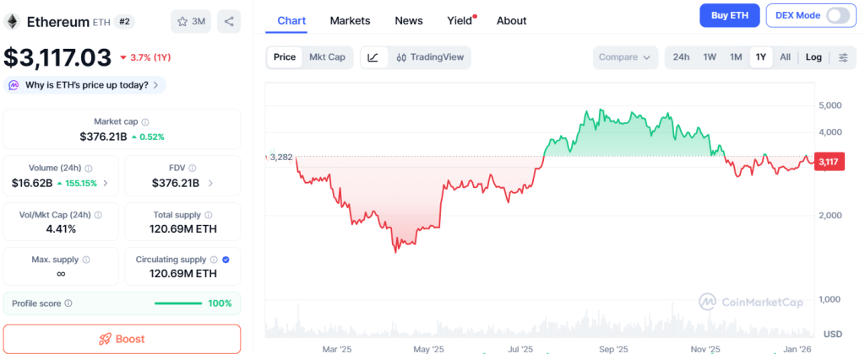Click the Volume (24h) info icon

[x=89, y=169]
